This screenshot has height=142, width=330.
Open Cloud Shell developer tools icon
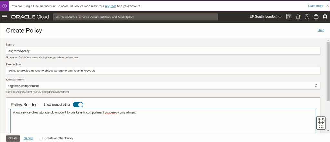click(x=289, y=17)
